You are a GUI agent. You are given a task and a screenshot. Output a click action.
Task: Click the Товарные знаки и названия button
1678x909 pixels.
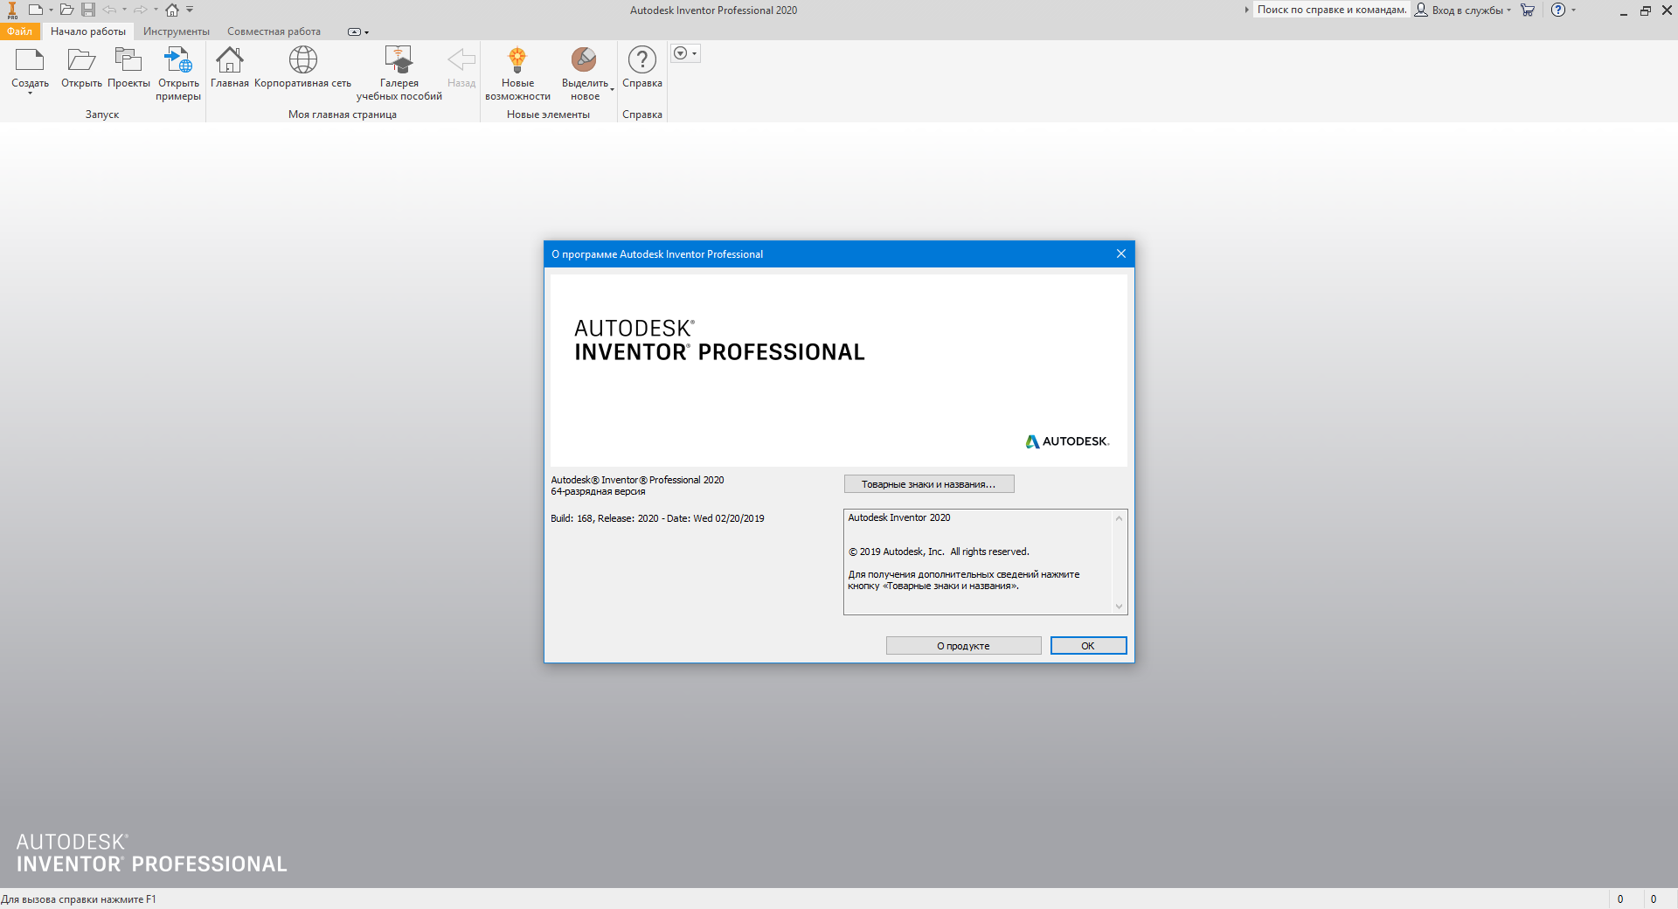click(x=928, y=484)
